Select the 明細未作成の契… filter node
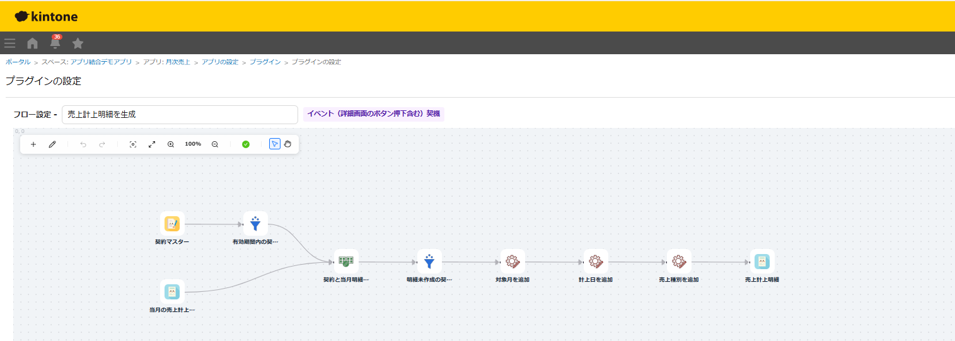955x341 pixels. (x=429, y=261)
